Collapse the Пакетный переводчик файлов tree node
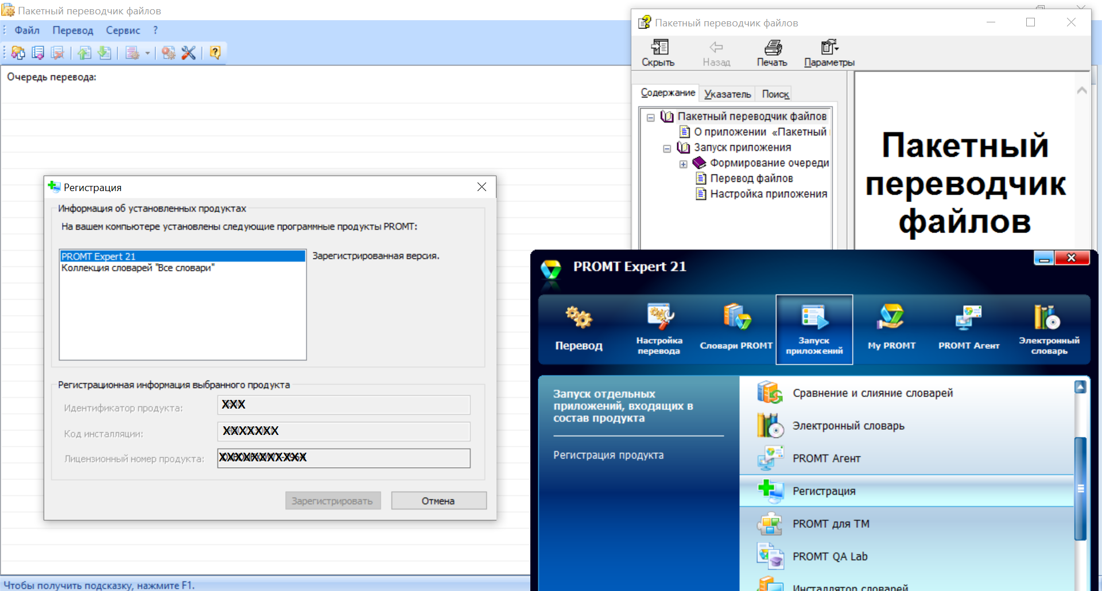The height and width of the screenshot is (591, 1102). tap(651, 117)
